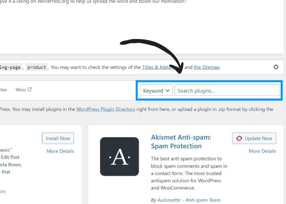Image resolution: width=286 pixels, height=204 pixels.
Task: Click the Akismet plugin logo icon
Action: [119, 156]
